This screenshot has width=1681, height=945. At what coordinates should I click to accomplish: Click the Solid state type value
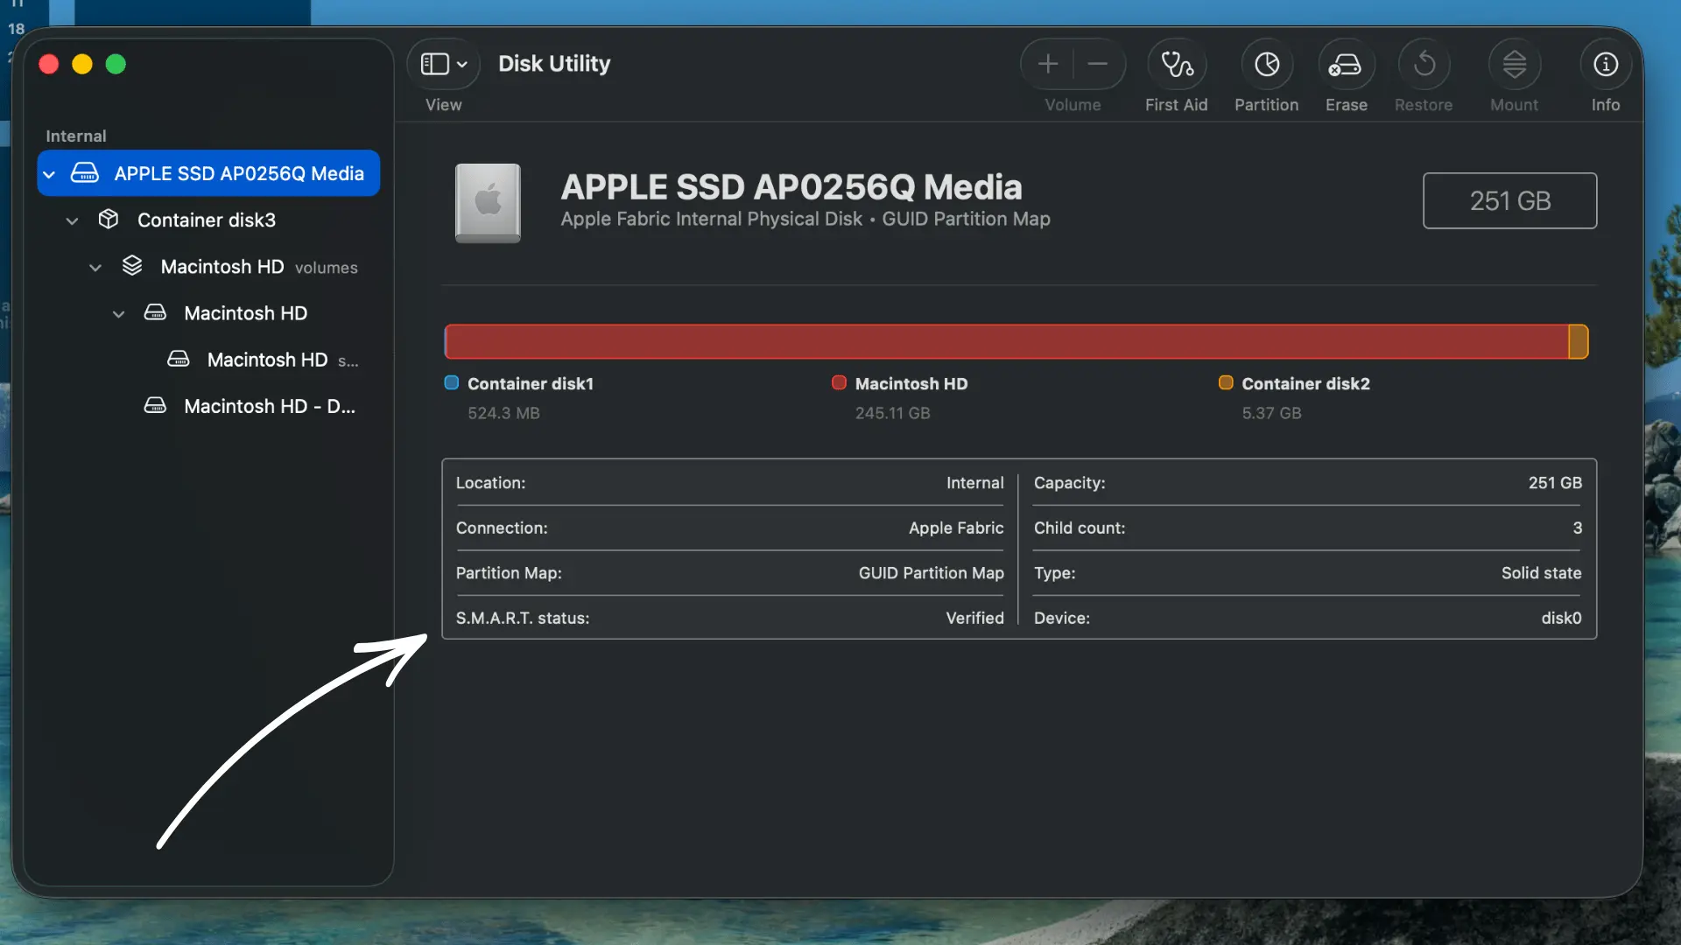[x=1542, y=573]
